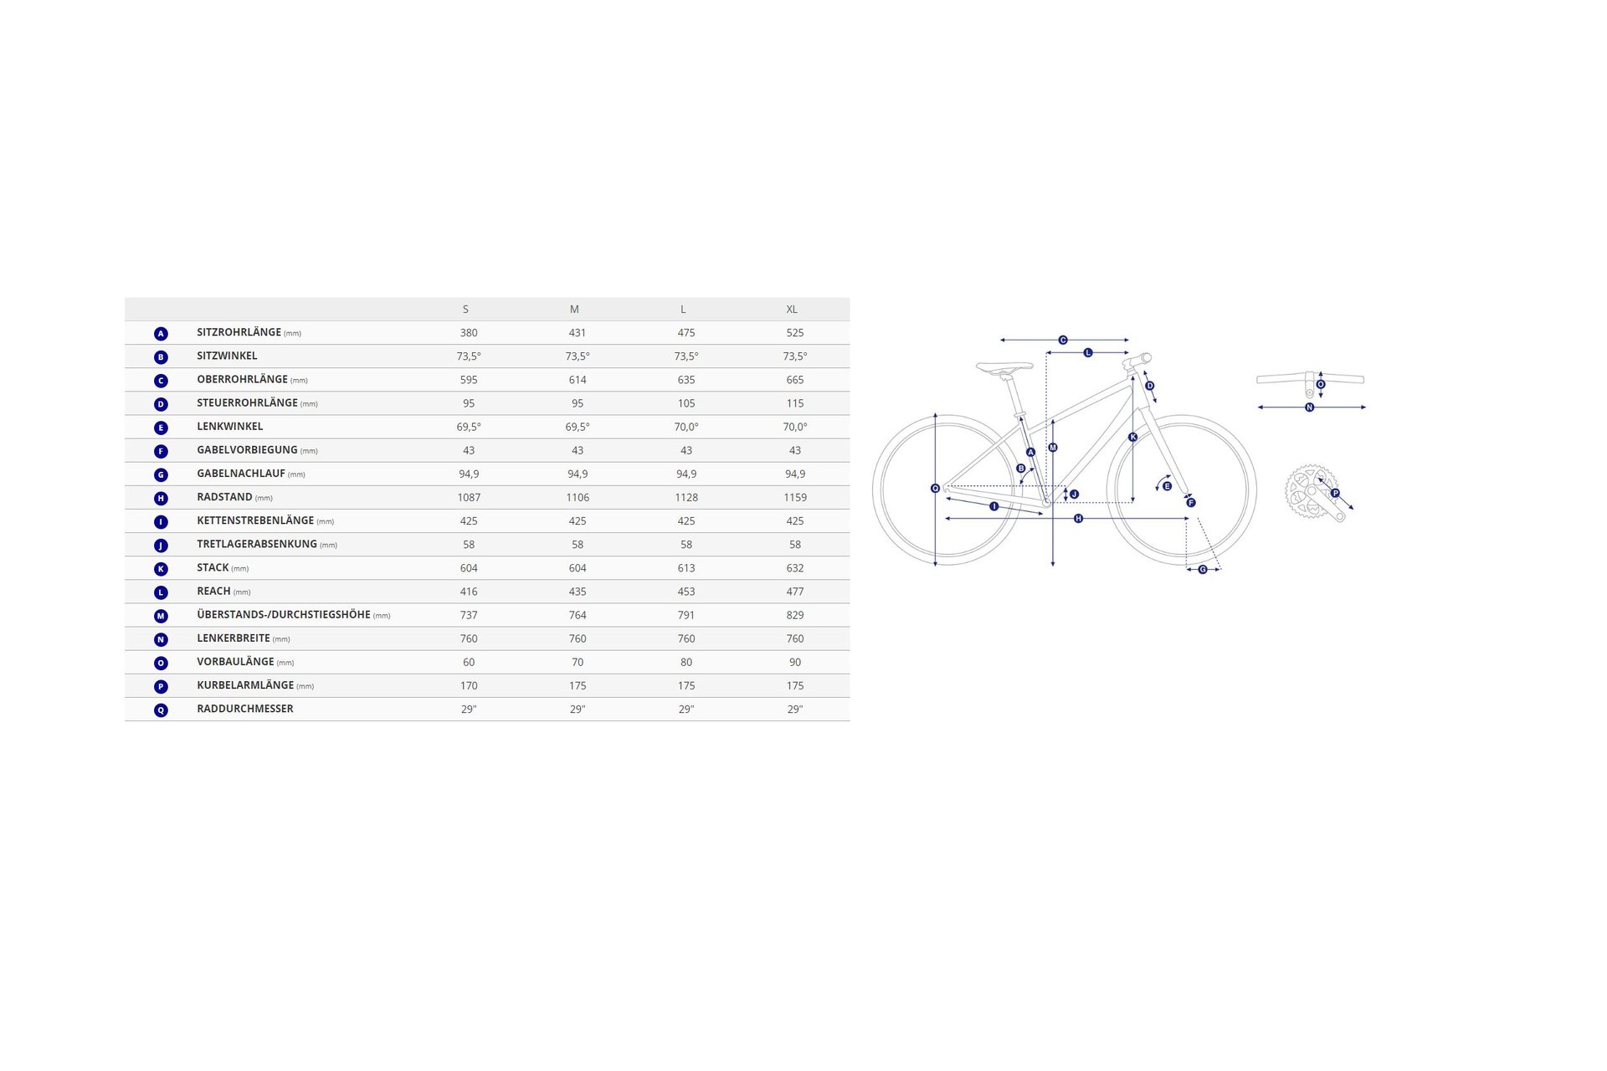Click the saddle on the bike diagram
Image resolution: width=1607 pixels, height=1071 pixels.
[x=1004, y=366]
